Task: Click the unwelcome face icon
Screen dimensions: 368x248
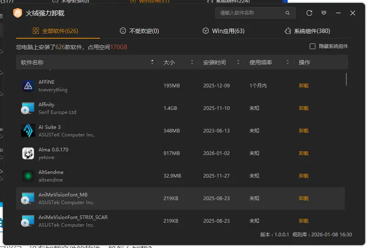Action: pyautogui.click(x=123, y=31)
